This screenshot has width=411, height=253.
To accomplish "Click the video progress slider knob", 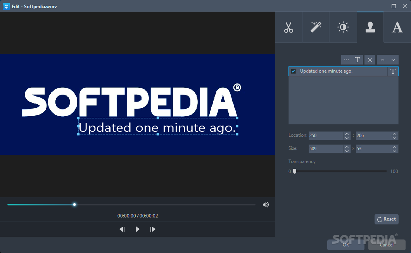I will coord(74,205).
